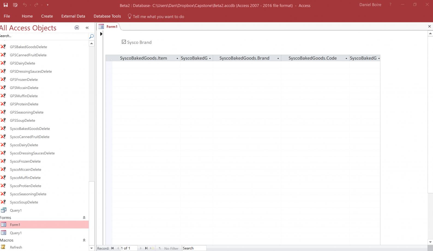Open the SyscoBakedGoods.Brand column filter dropdown

[x=278, y=59]
